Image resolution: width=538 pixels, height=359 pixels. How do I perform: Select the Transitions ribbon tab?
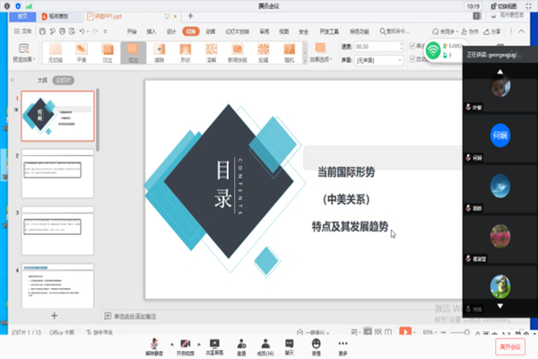(x=190, y=31)
